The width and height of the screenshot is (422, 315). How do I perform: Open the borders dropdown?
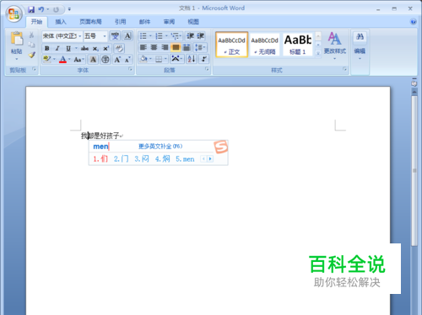[x=166, y=59]
